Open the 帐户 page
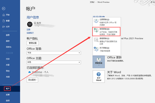This screenshot has width=155, height=103. (10, 89)
